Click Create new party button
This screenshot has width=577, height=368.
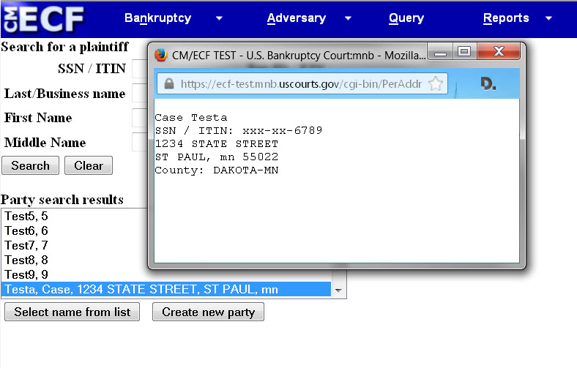tap(208, 312)
